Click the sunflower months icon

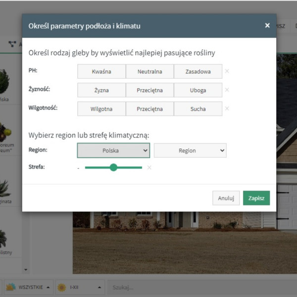coord(61,287)
